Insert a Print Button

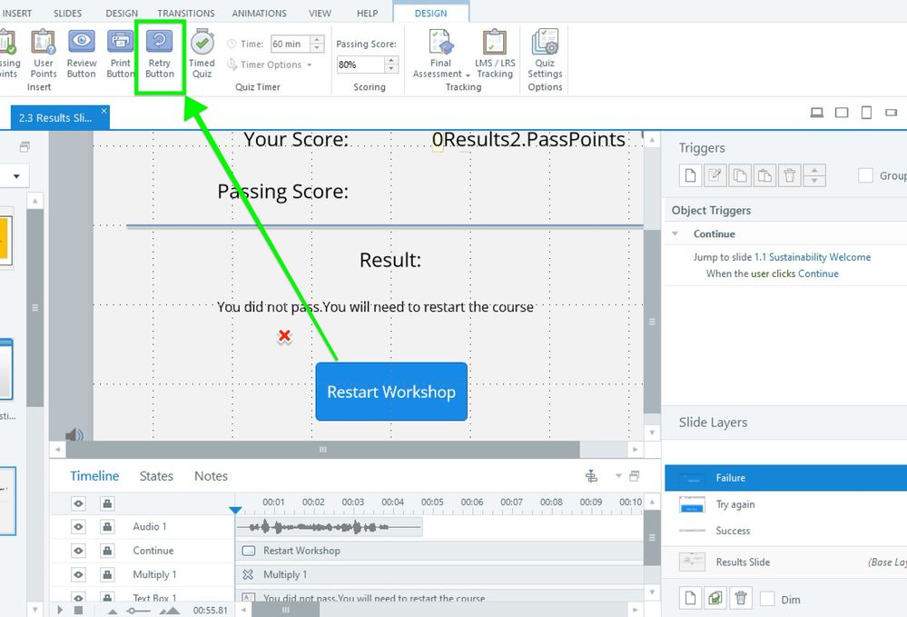tap(120, 55)
